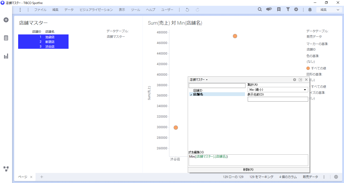Open the ユーザー menu
The height and width of the screenshot is (183, 344).
(167, 10)
